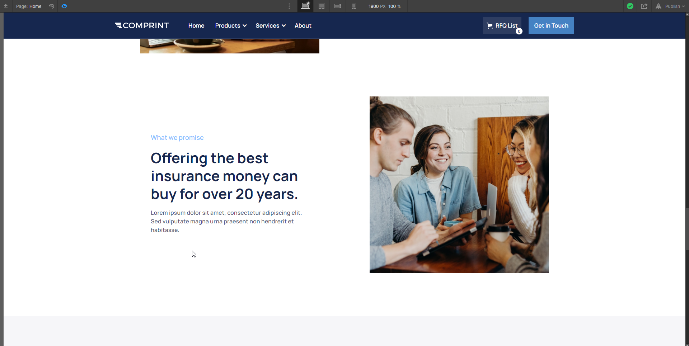
Task: Click the Get in Touch button
Action: pos(551,25)
